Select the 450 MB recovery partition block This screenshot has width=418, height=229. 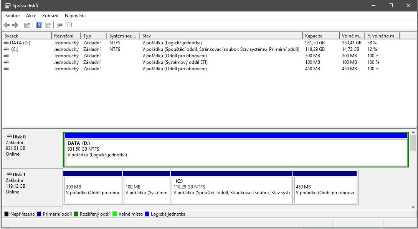[x=325, y=189]
